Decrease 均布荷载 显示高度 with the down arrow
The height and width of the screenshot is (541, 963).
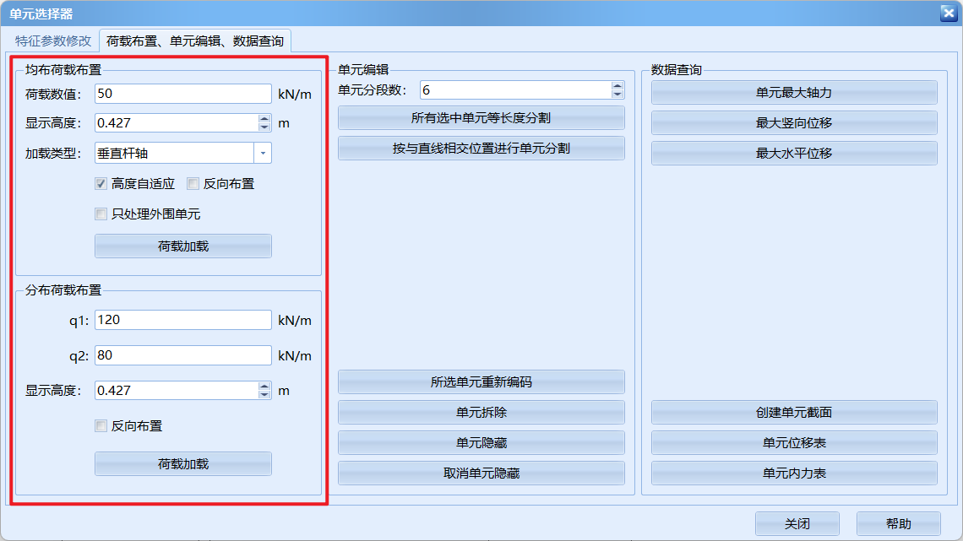click(264, 127)
